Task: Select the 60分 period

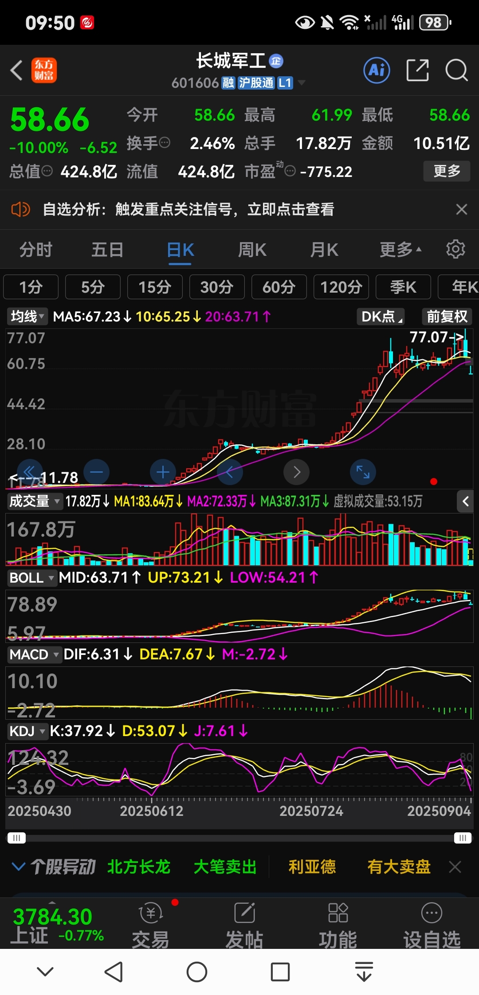Action: click(279, 287)
